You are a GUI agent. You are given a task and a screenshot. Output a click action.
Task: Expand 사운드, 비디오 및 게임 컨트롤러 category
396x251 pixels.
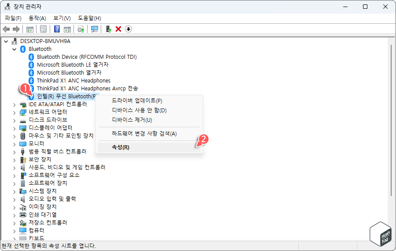[x=15, y=168]
